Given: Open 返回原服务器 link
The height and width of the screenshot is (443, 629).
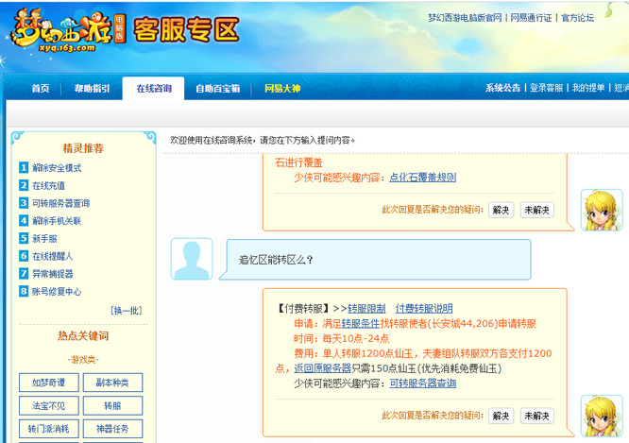Looking at the screenshot, I should point(322,368).
